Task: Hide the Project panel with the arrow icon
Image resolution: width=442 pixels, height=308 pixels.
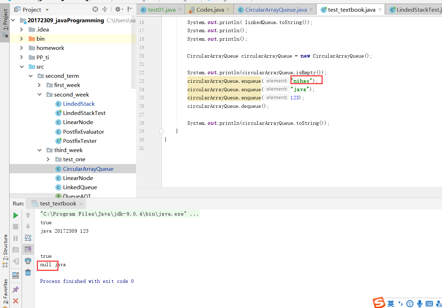Action: click(130, 10)
